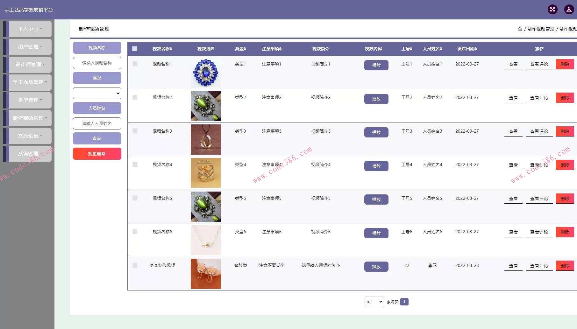Sort table by 工号 column
Screen dimensions: 577x329
[407, 49]
